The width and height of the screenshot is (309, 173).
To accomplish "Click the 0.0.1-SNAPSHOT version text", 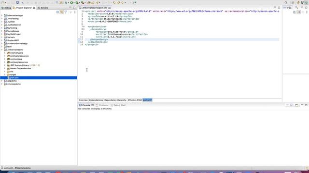I will tap(109, 22).
